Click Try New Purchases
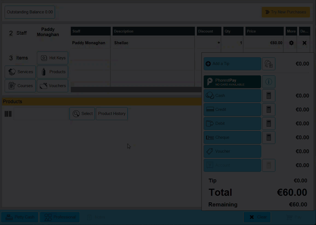316x225 pixels. [x=286, y=12]
